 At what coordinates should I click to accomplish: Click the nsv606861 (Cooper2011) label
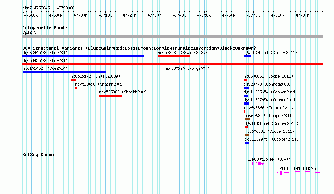(268, 76)
